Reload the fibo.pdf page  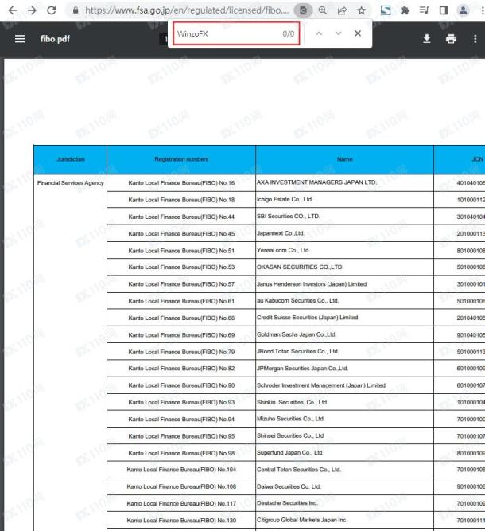coord(52,10)
